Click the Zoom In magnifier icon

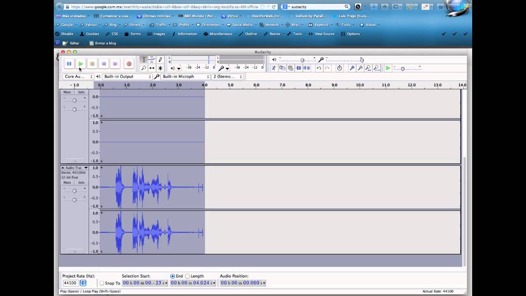coord(352,68)
